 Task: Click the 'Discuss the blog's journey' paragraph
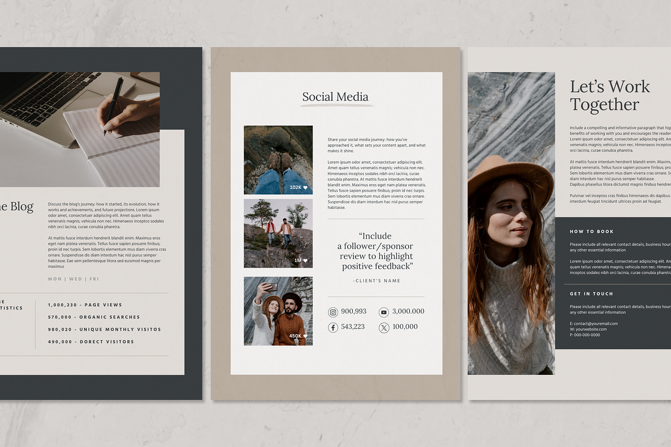coord(107,216)
